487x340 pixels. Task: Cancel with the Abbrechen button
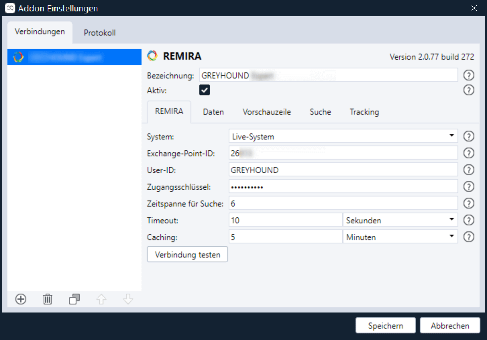[450, 326]
